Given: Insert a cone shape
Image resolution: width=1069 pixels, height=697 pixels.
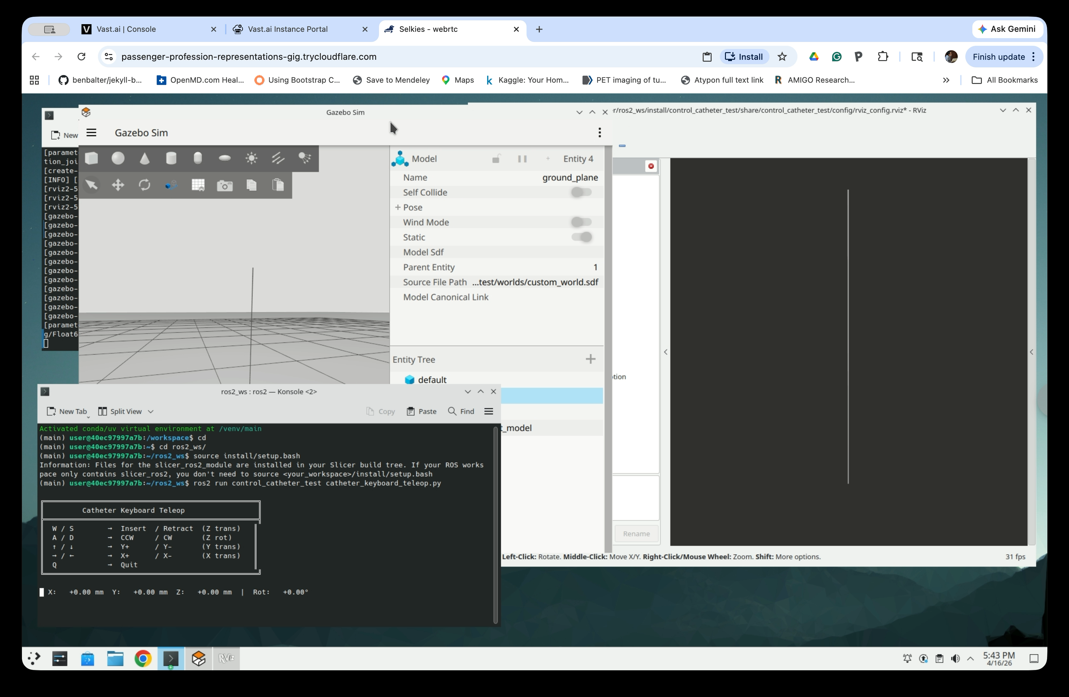Looking at the screenshot, I should coord(145,158).
